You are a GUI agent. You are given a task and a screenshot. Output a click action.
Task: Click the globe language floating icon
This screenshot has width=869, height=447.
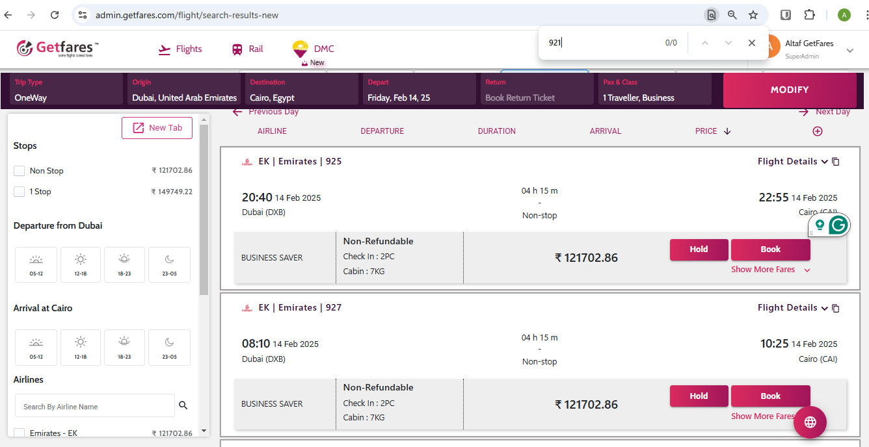810,422
